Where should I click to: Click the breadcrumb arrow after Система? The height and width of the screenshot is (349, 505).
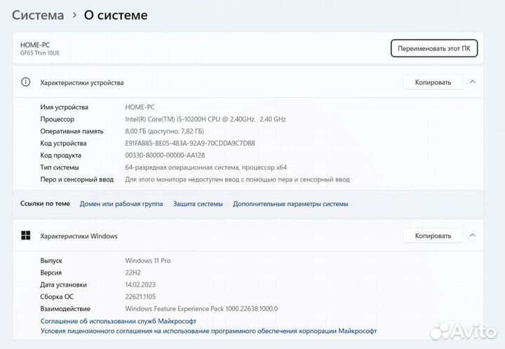[x=74, y=15]
